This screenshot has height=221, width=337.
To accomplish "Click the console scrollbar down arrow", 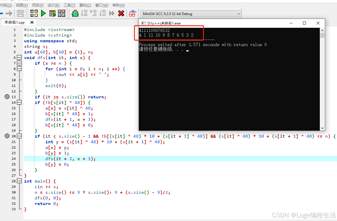I will click(x=322, y=128).
